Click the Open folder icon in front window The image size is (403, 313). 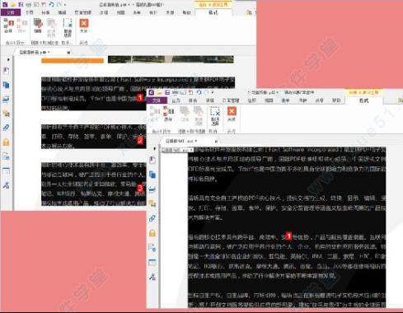[159, 92]
